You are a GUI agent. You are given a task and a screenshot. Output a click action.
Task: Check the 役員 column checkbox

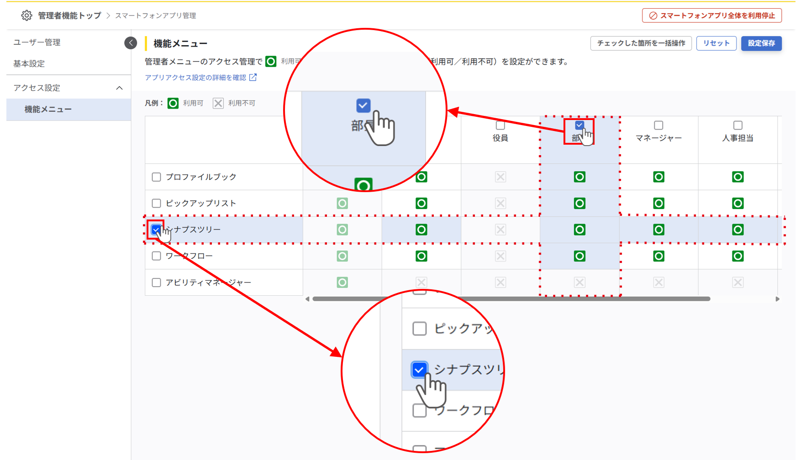[500, 125]
